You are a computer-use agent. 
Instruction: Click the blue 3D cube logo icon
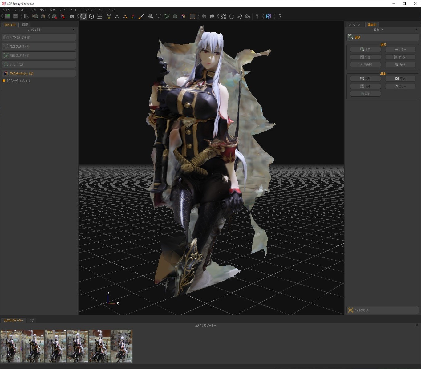click(269, 16)
